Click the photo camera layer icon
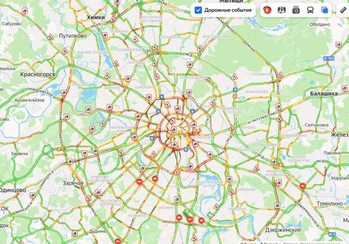Image resolution: width=349 pixels, height=244 pixels. [296, 10]
